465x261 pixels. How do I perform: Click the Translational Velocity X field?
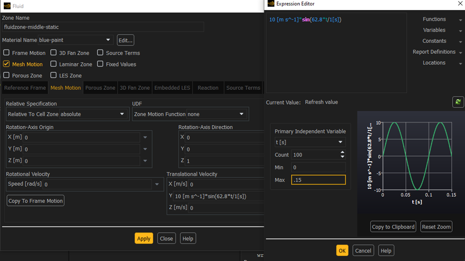tap(226, 184)
